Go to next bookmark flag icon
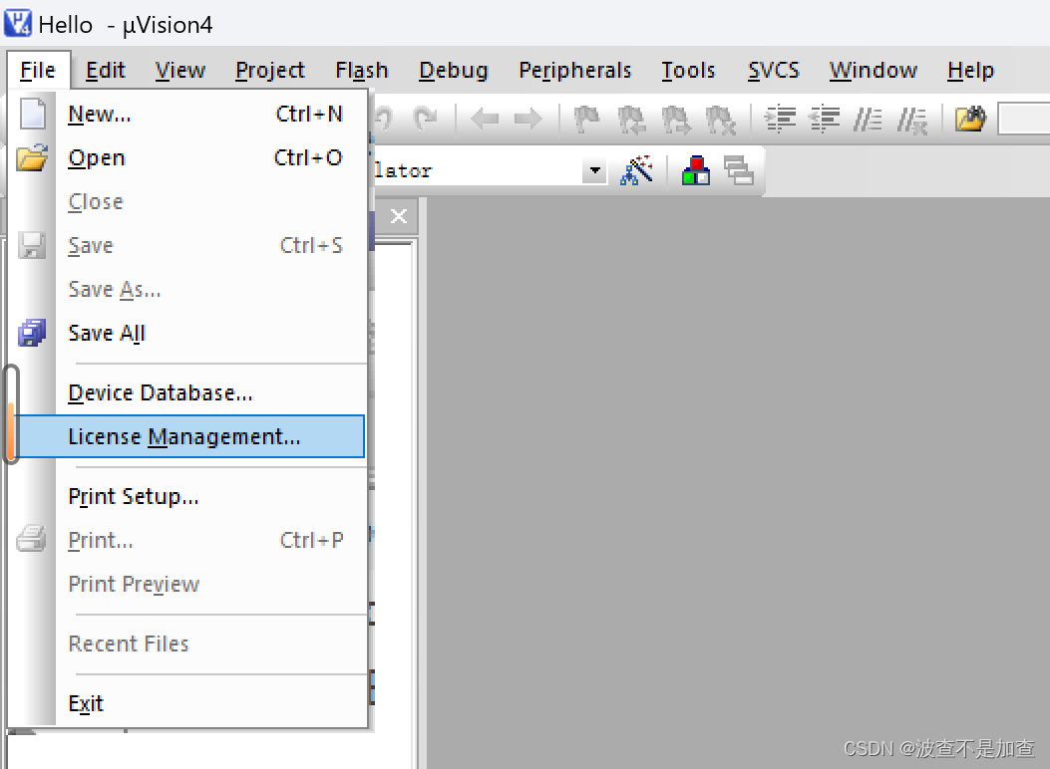This screenshot has width=1050, height=769. point(675,120)
